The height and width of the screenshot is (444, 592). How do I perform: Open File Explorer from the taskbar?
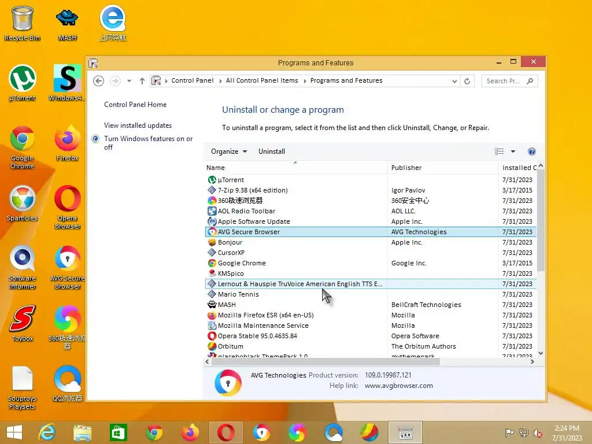(82, 432)
